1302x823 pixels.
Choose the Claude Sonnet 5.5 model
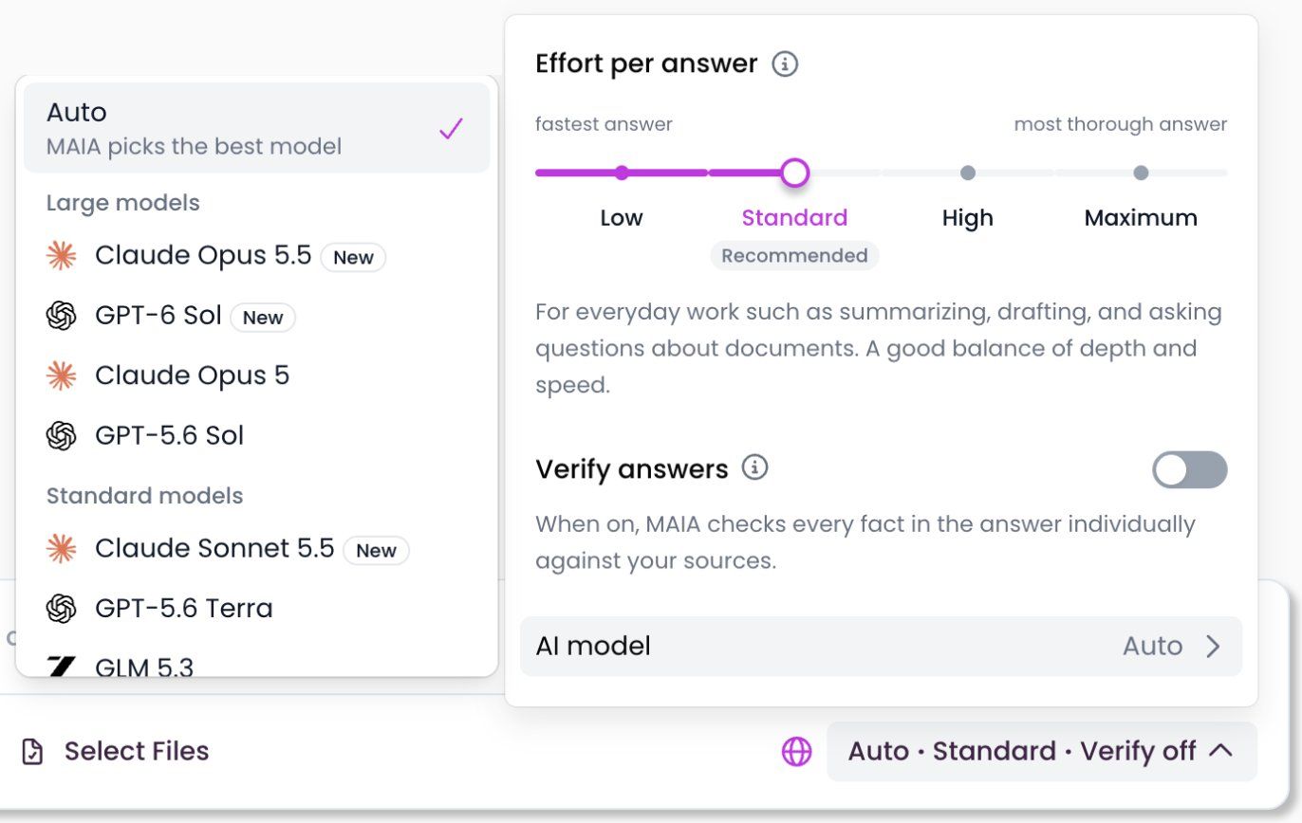tap(257, 549)
